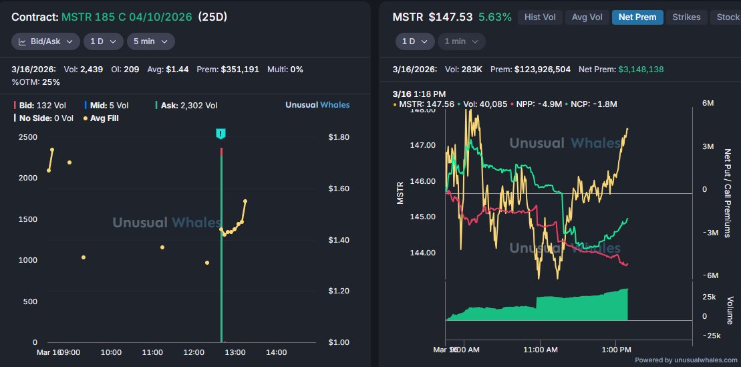Image resolution: width=741 pixels, height=367 pixels.
Task: Click the 3/16 1:18 PM timestamp
Action: [x=419, y=94]
